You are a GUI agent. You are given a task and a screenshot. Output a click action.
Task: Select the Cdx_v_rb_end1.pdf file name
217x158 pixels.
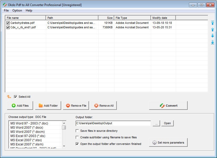(x=23, y=27)
